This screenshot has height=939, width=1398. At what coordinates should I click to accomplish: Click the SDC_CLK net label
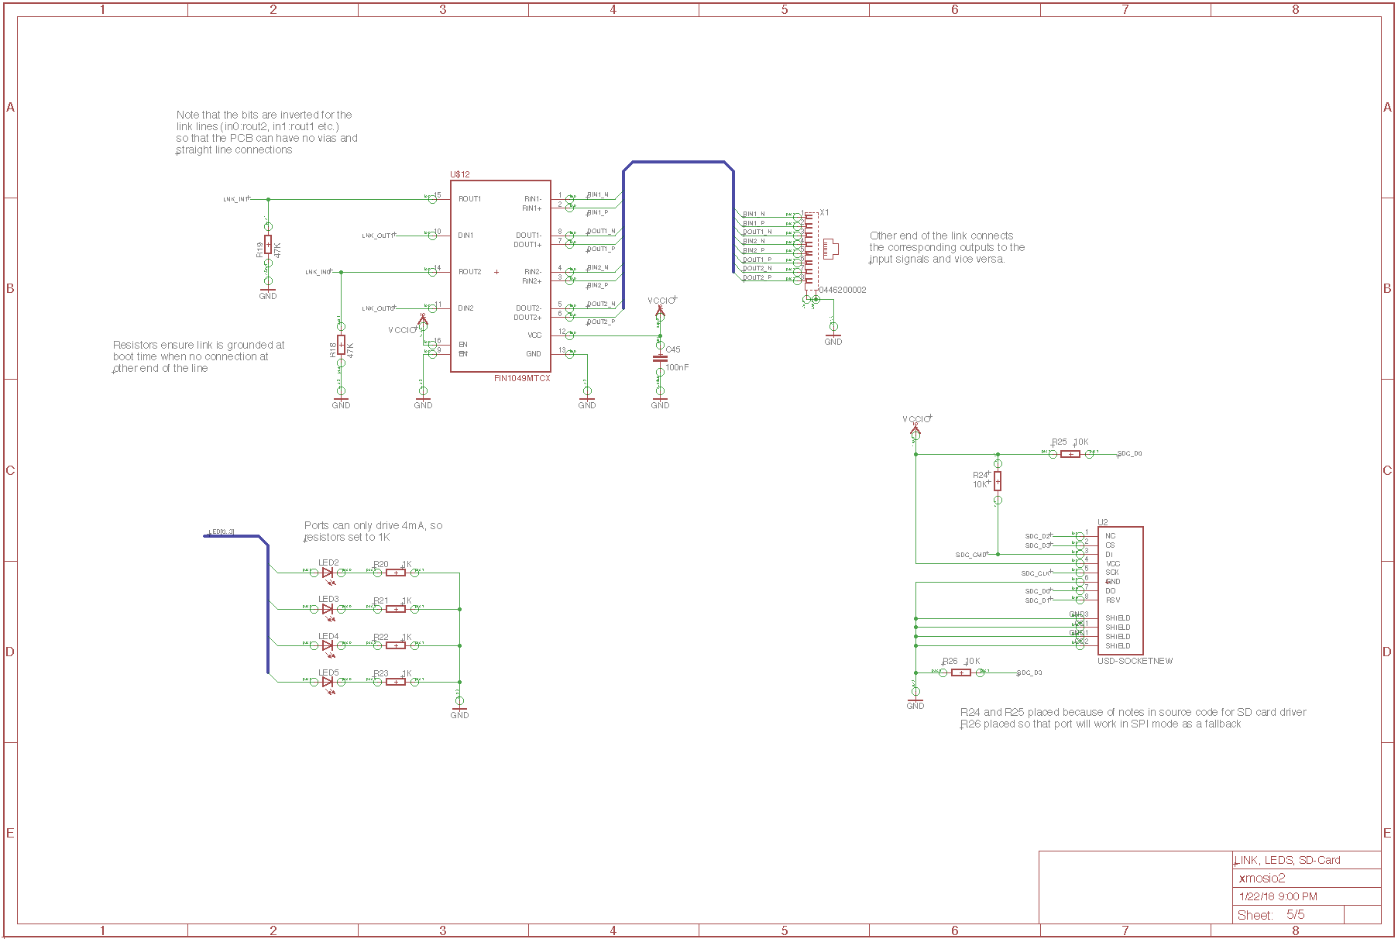pyautogui.click(x=1036, y=573)
